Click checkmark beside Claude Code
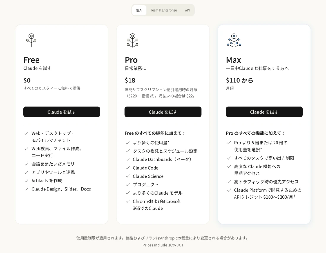The width and height of the screenshot is (326, 253). (128, 168)
